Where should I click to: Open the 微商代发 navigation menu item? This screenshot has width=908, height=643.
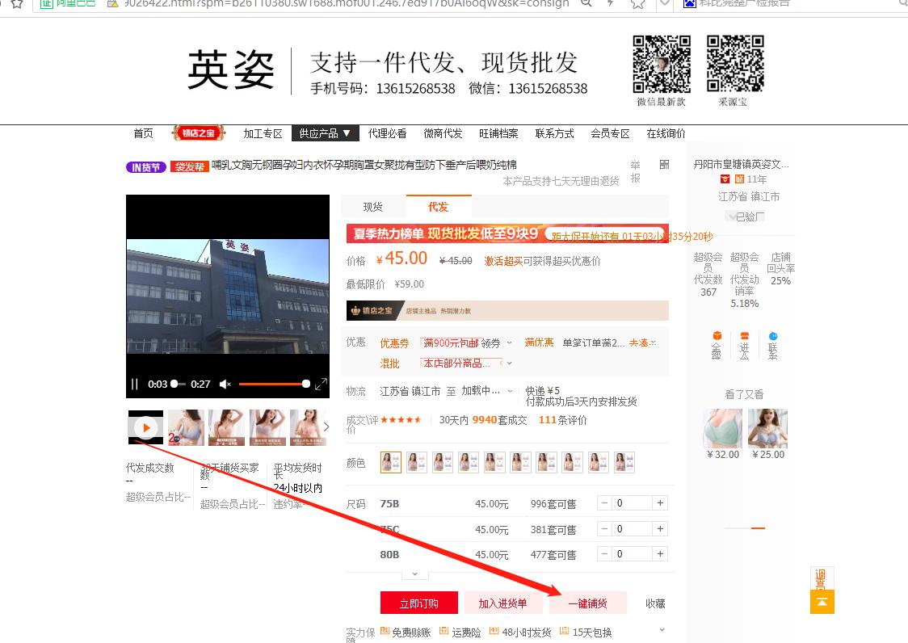click(443, 133)
